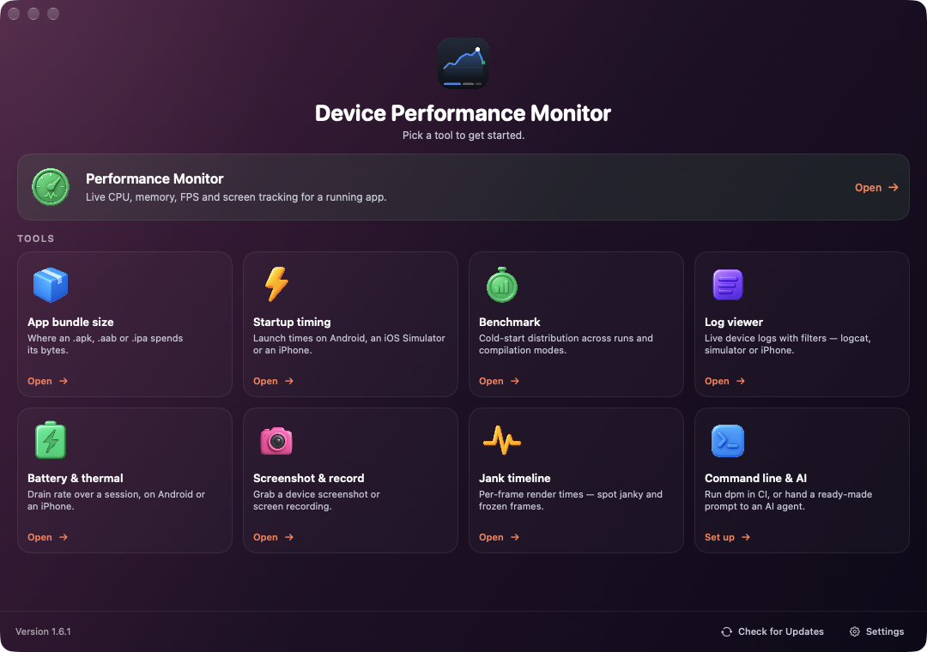This screenshot has width=927, height=652.
Task: Click the blue box App bundle size icon
Action: (51, 284)
